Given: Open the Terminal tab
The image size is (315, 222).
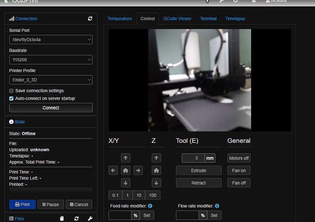Looking at the screenshot, I should (x=208, y=19).
